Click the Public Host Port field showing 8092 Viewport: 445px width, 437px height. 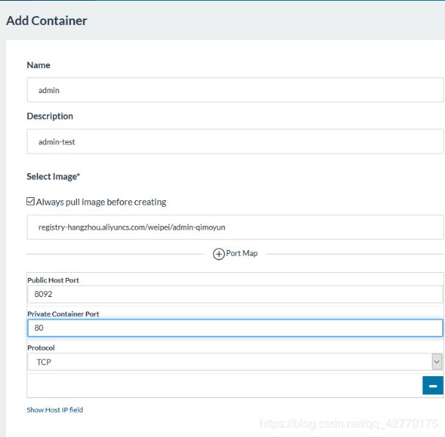(235, 294)
